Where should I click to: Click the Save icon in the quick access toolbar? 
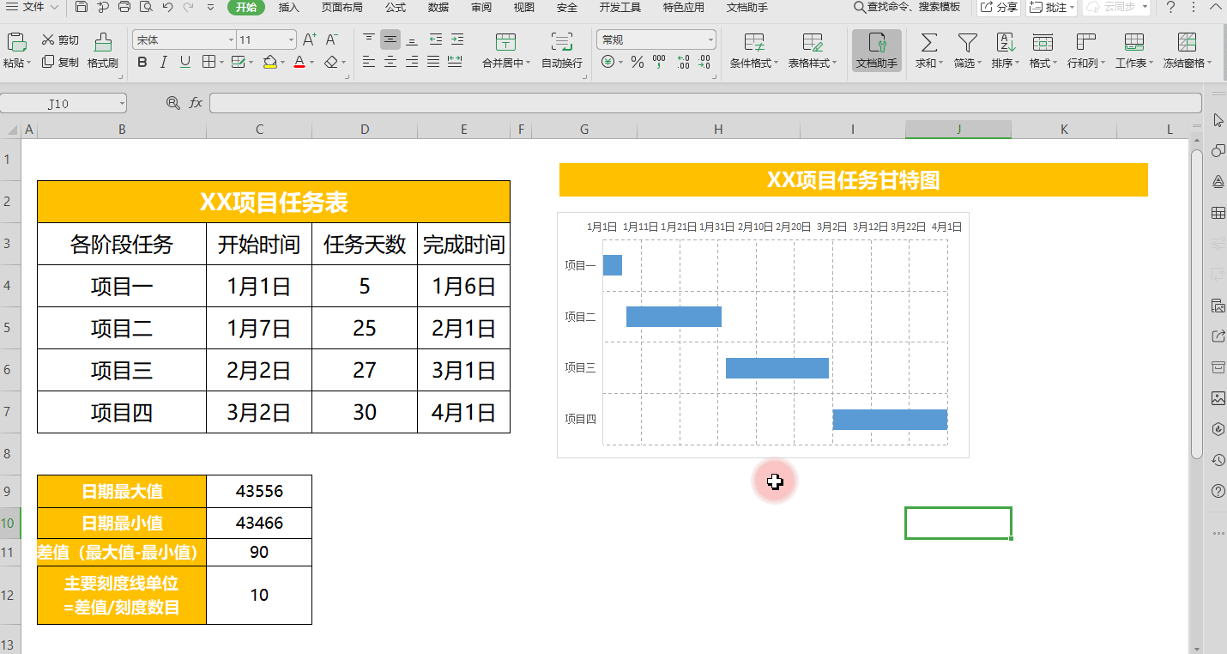pyautogui.click(x=82, y=8)
